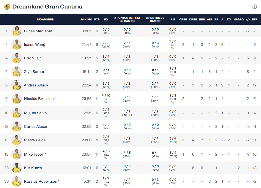This screenshot has width=261, height=188.
Task: Click the Dreamland Gran Canaria team logo
Action: point(7,7)
